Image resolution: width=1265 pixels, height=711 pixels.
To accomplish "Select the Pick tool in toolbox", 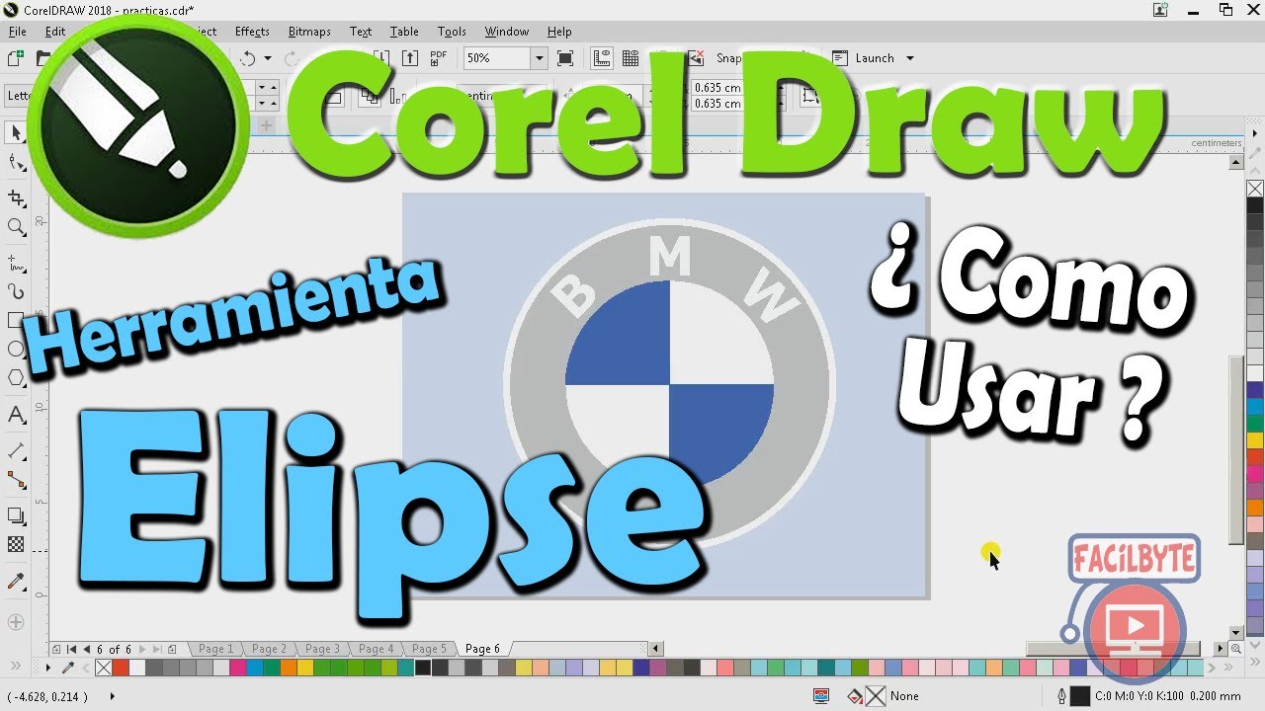I will coord(16,132).
